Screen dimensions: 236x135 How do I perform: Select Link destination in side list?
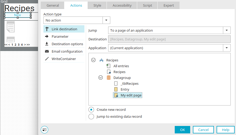point(64,29)
